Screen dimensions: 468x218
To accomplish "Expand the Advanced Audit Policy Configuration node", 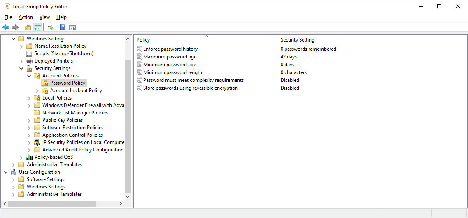I will pyautogui.click(x=29, y=150).
